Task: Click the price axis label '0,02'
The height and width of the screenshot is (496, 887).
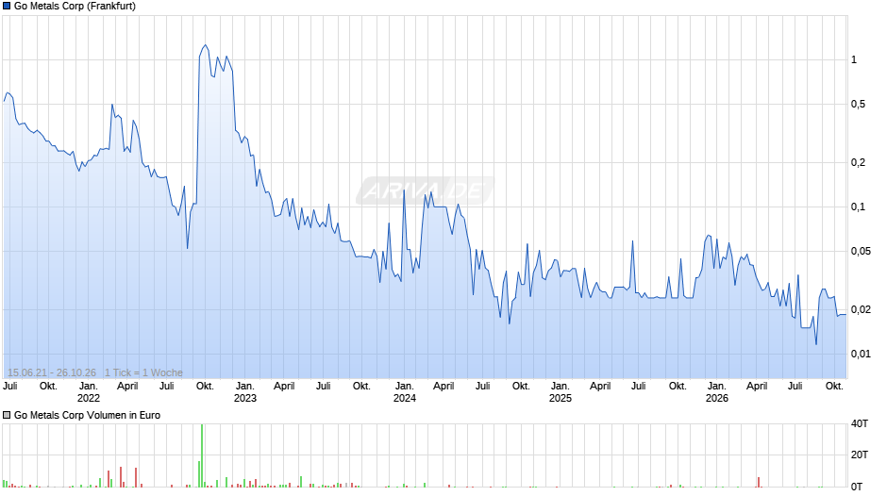Action: 861,310
